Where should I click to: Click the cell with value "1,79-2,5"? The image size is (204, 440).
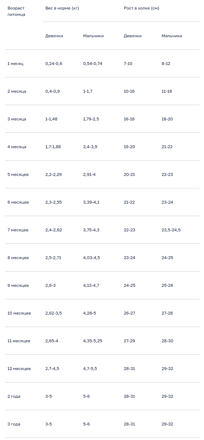click(x=91, y=119)
